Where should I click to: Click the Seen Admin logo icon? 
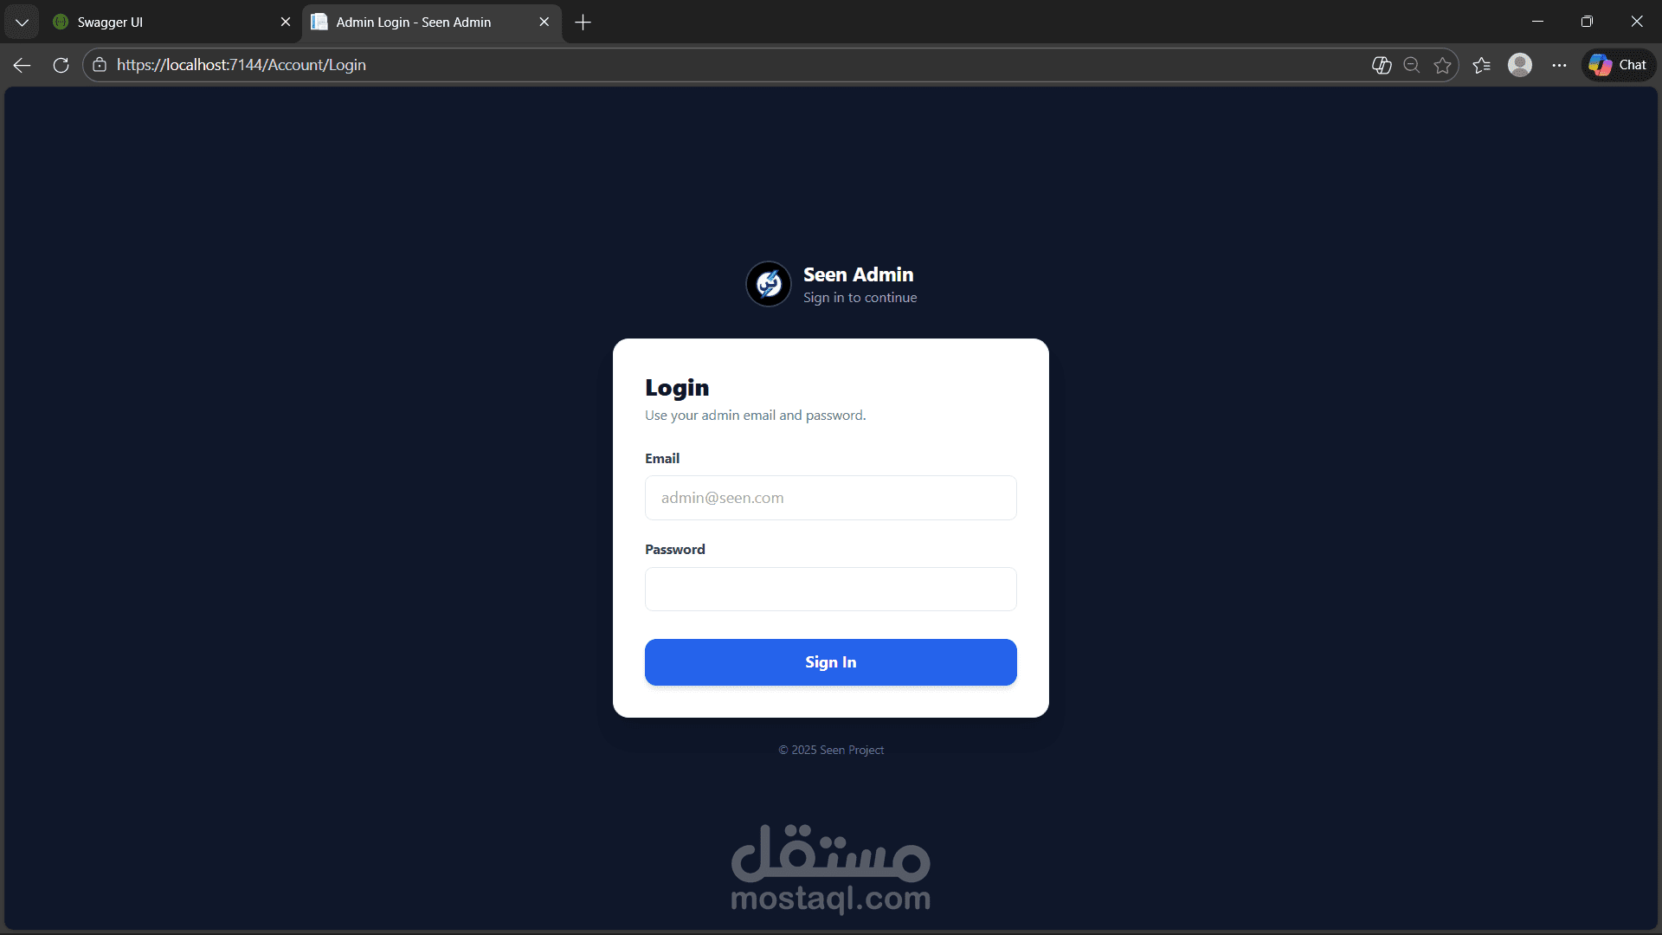coord(769,284)
